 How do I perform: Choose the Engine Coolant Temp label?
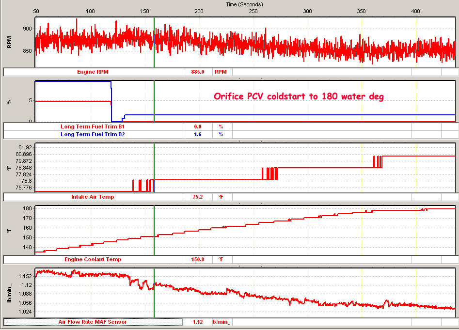coord(93,259)
